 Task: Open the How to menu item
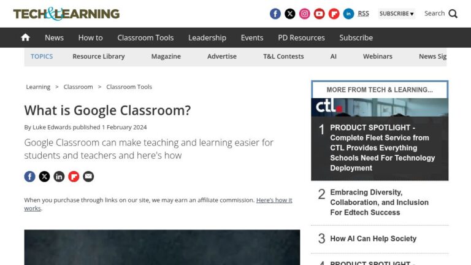tap(90, 37)
